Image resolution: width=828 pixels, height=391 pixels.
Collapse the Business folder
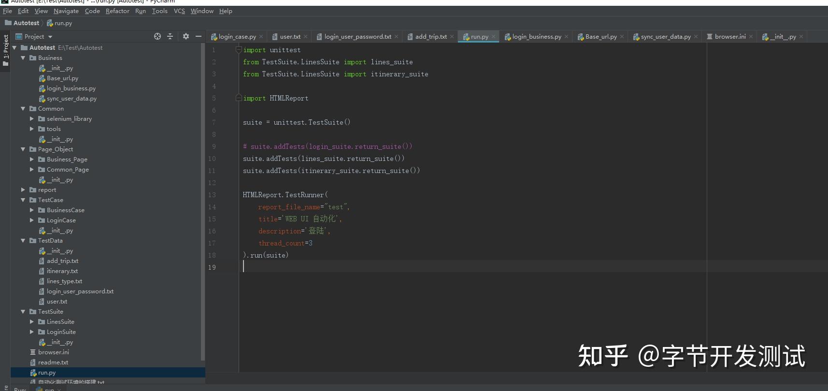[23, 58]
